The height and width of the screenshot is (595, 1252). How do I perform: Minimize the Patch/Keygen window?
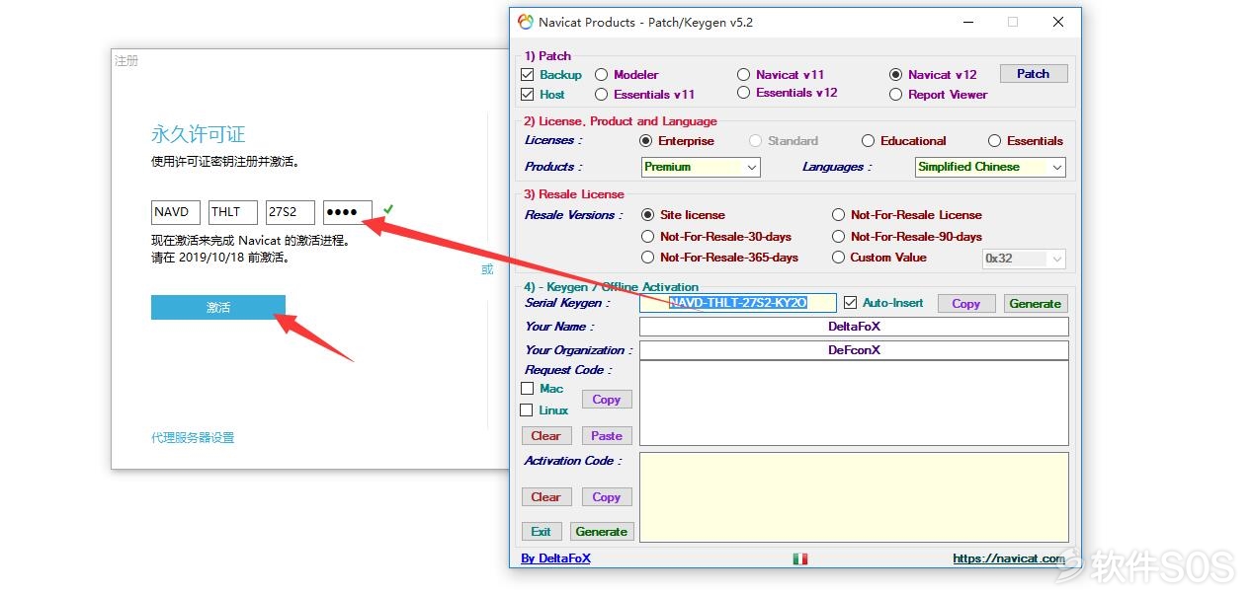pos(966,22)
